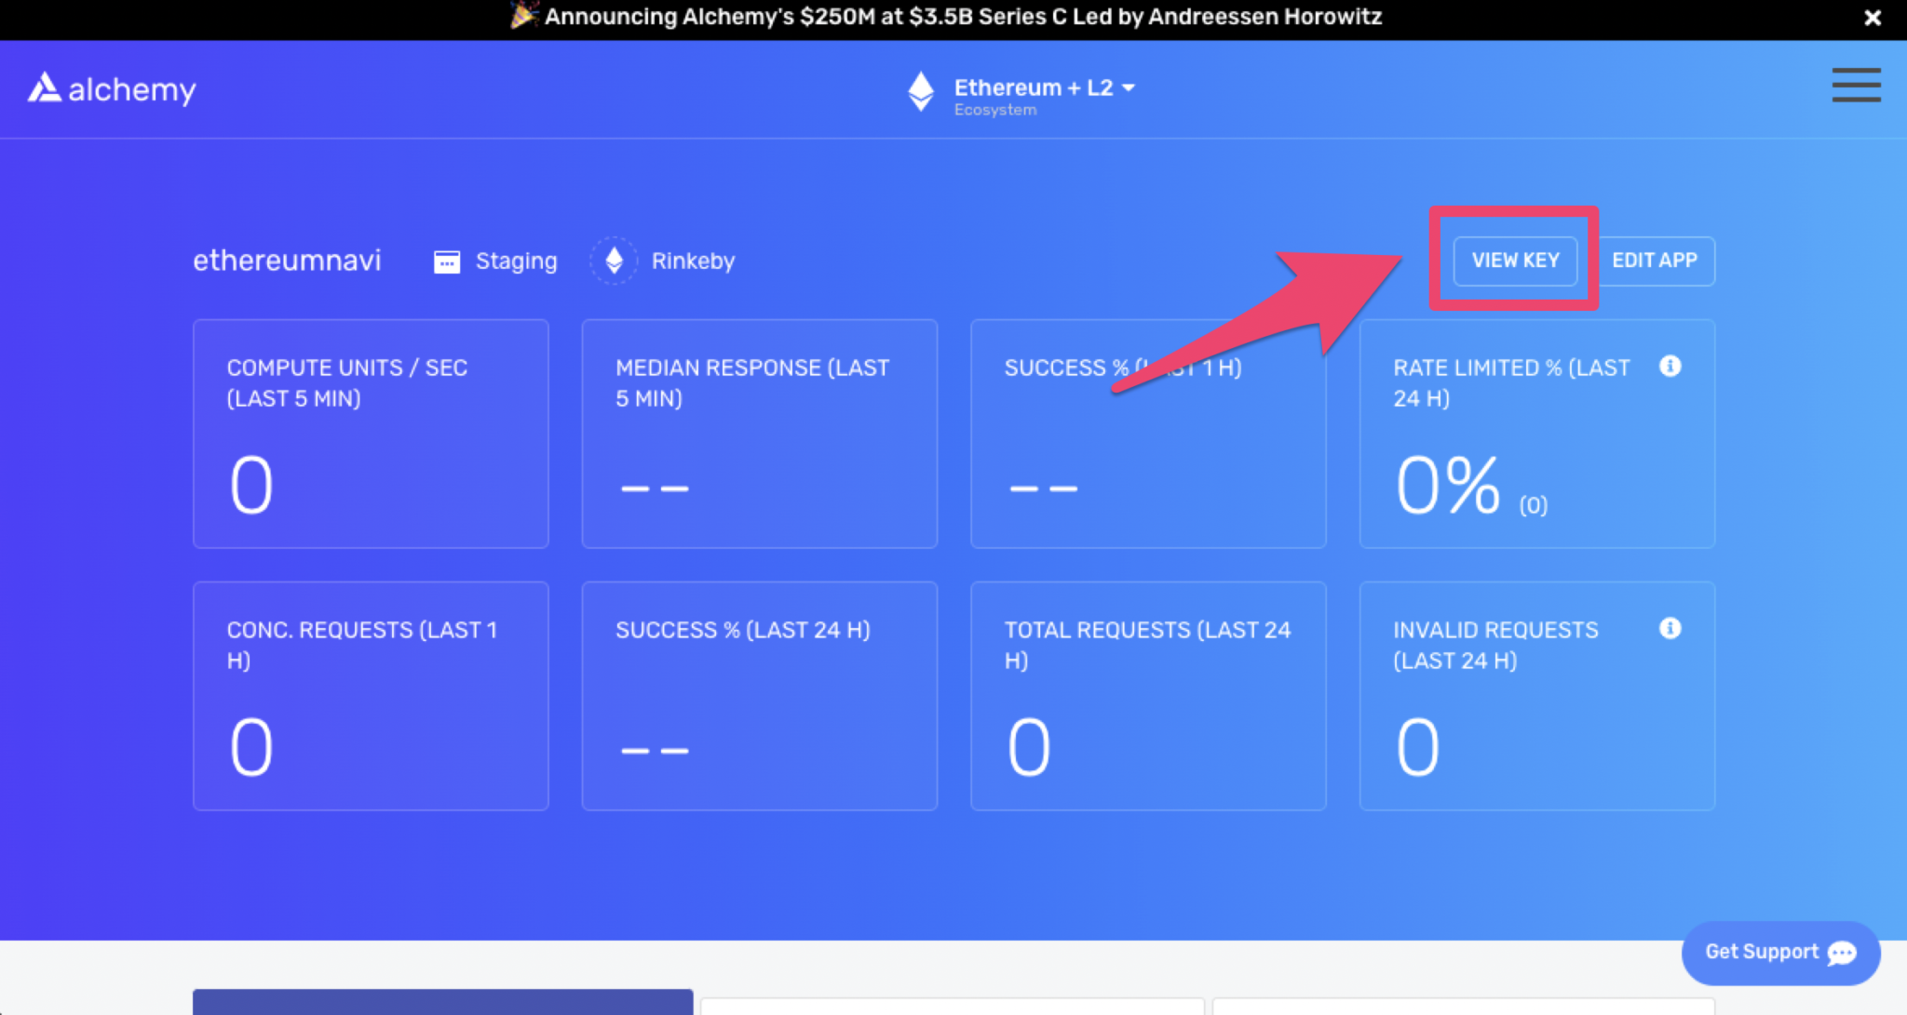This screenshot has height=1015, width=1907.
Task: Click the party popper emoji in the banner
Action: point(525,16)
